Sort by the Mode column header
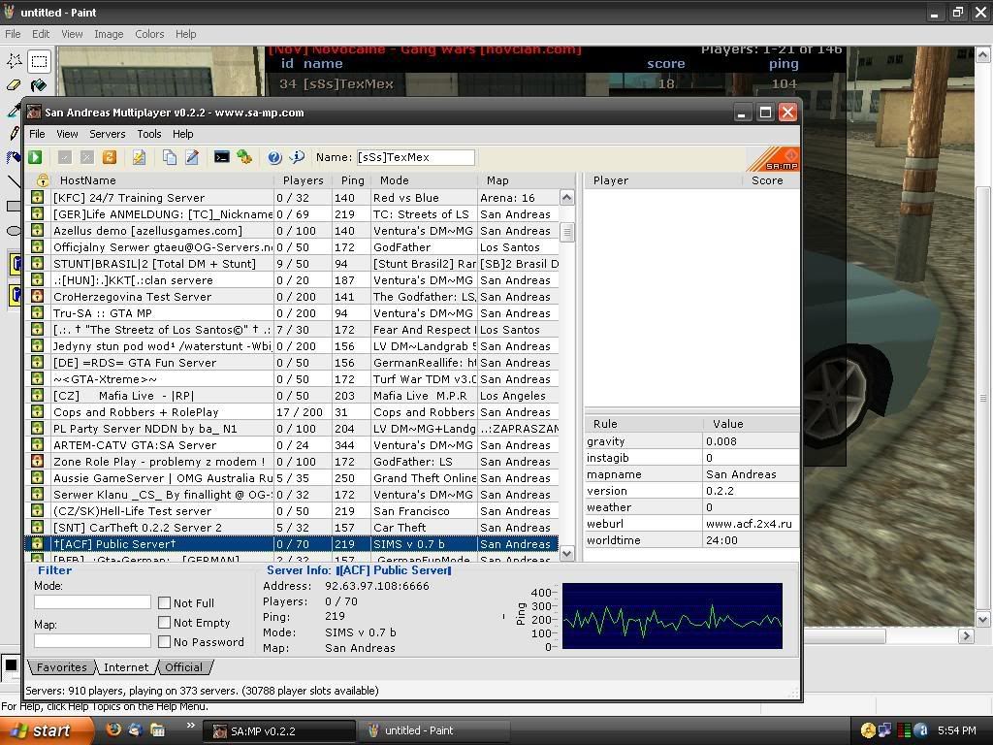 (x=425, y=180)
